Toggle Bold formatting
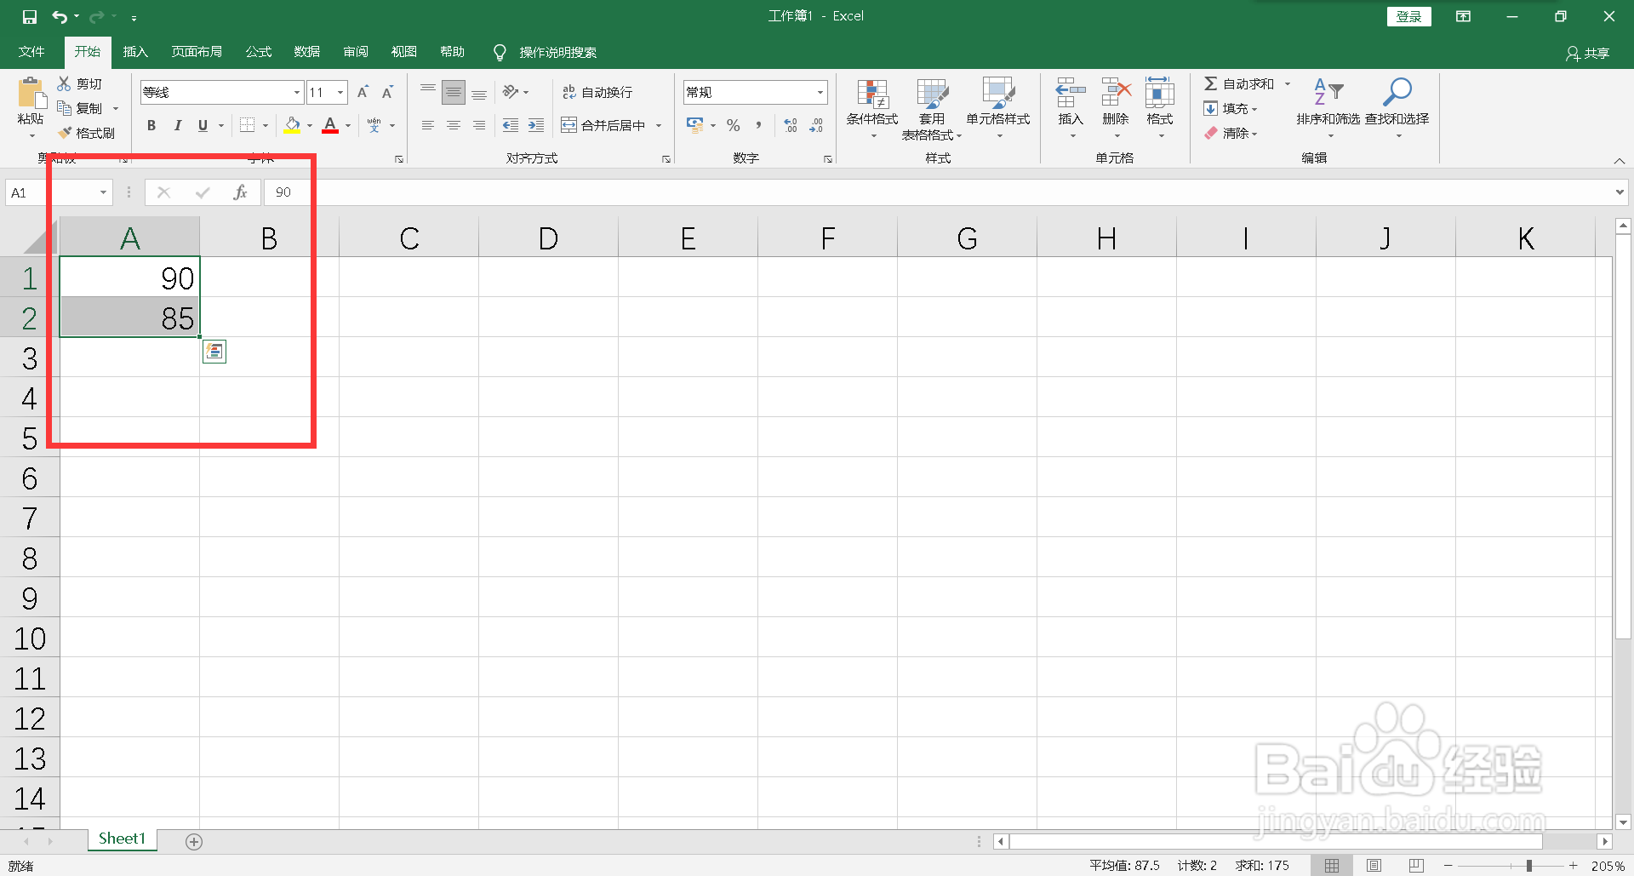This screenshot has width=1634, height=876. coord(151,125)
